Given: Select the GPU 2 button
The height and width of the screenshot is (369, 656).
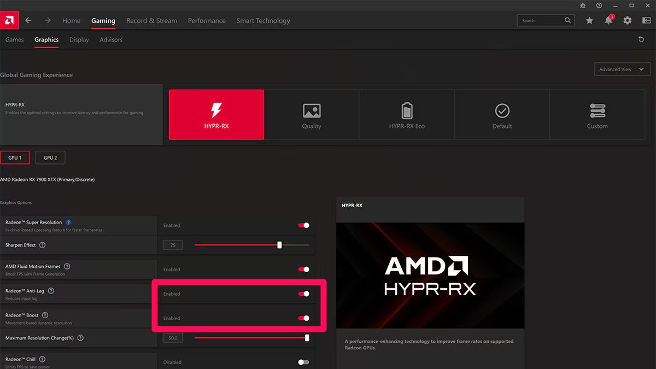Looking at the screenshot, I should pos(50,157).
